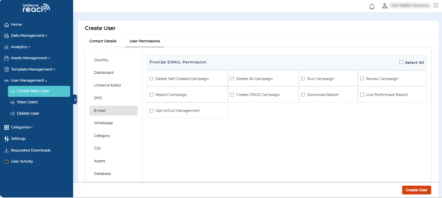This screenshot has width=442, height=198.
Task: Select WhatsApp in permissions list
Action: pos(103,123)
